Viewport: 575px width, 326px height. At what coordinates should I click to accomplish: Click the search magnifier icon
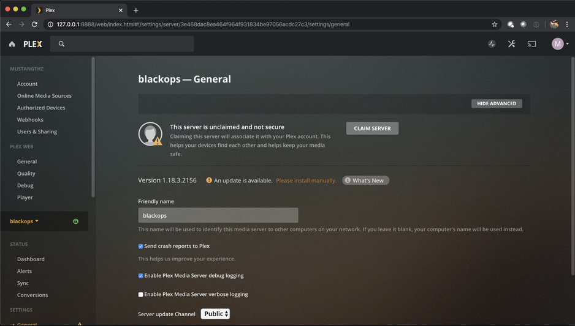(61, 44)
